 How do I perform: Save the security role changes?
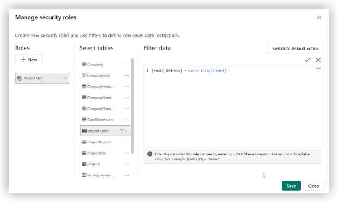(x=291, y=186)
